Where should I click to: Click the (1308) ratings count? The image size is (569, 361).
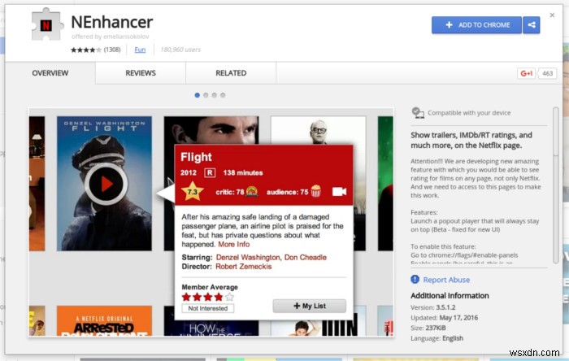click(x=112, y=50)
